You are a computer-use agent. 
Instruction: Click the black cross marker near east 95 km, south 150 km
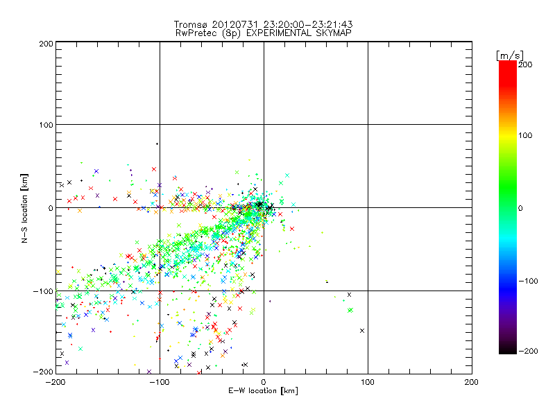pyautogui.click(x=362, y=331)
